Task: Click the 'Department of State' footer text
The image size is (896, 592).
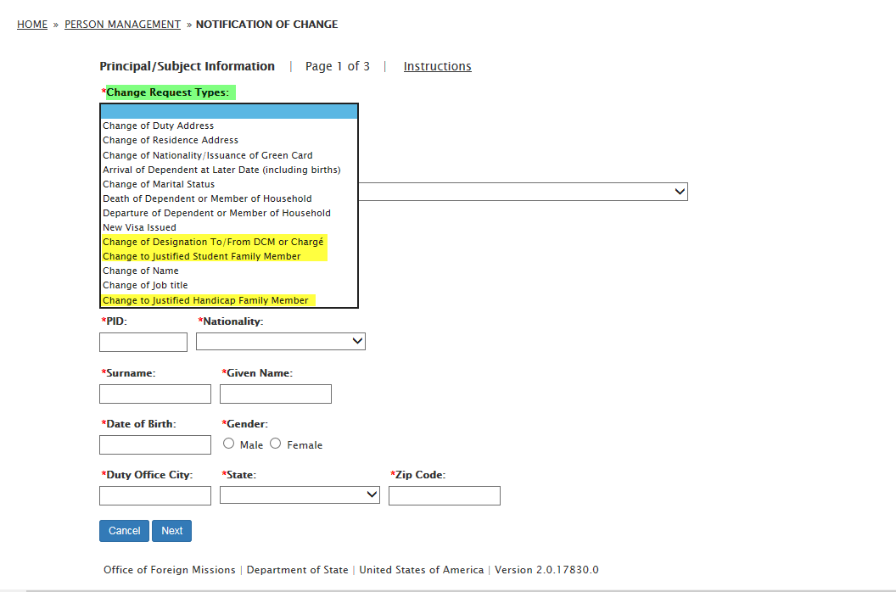Action: pos(297,570)
